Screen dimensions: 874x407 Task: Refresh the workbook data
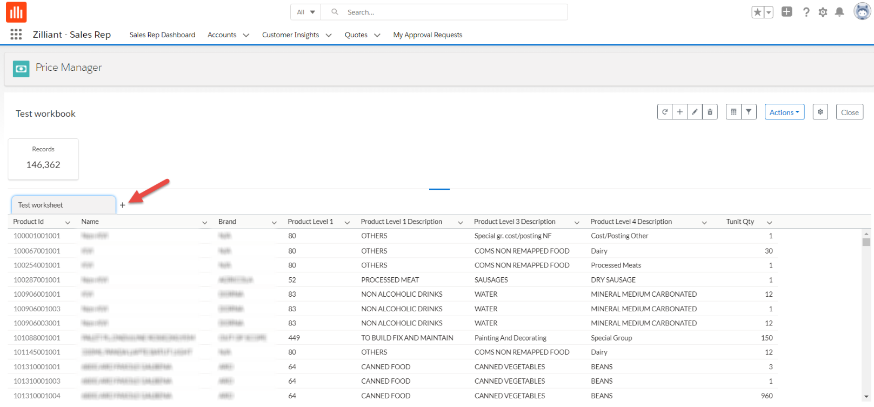[665, 112]
